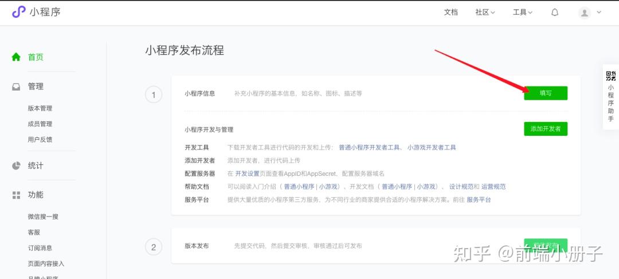Click the 小程序开发与管理 label
The image size is (619, 279).
tap(209, 129)
